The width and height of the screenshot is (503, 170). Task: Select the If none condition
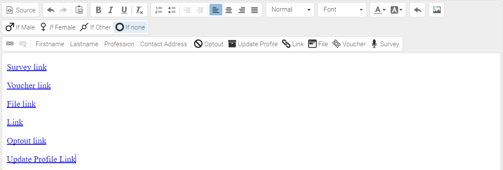[130, 27]
